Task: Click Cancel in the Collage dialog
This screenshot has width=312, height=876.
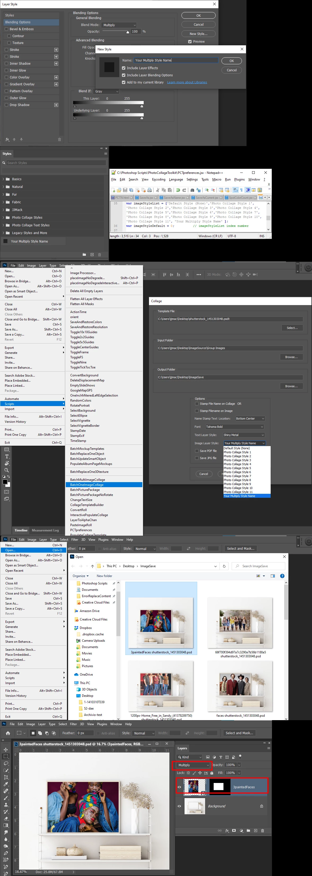Action: (x=204, y=474)
